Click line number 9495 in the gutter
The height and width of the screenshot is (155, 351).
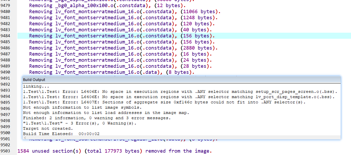point(5,102)
